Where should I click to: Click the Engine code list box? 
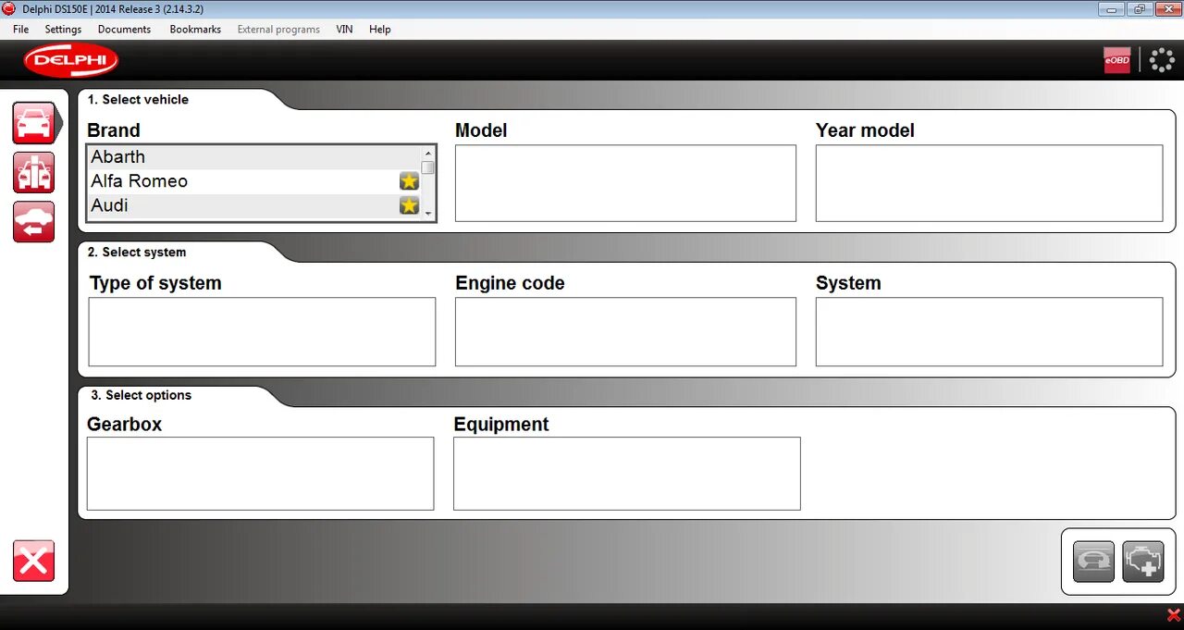625,331
